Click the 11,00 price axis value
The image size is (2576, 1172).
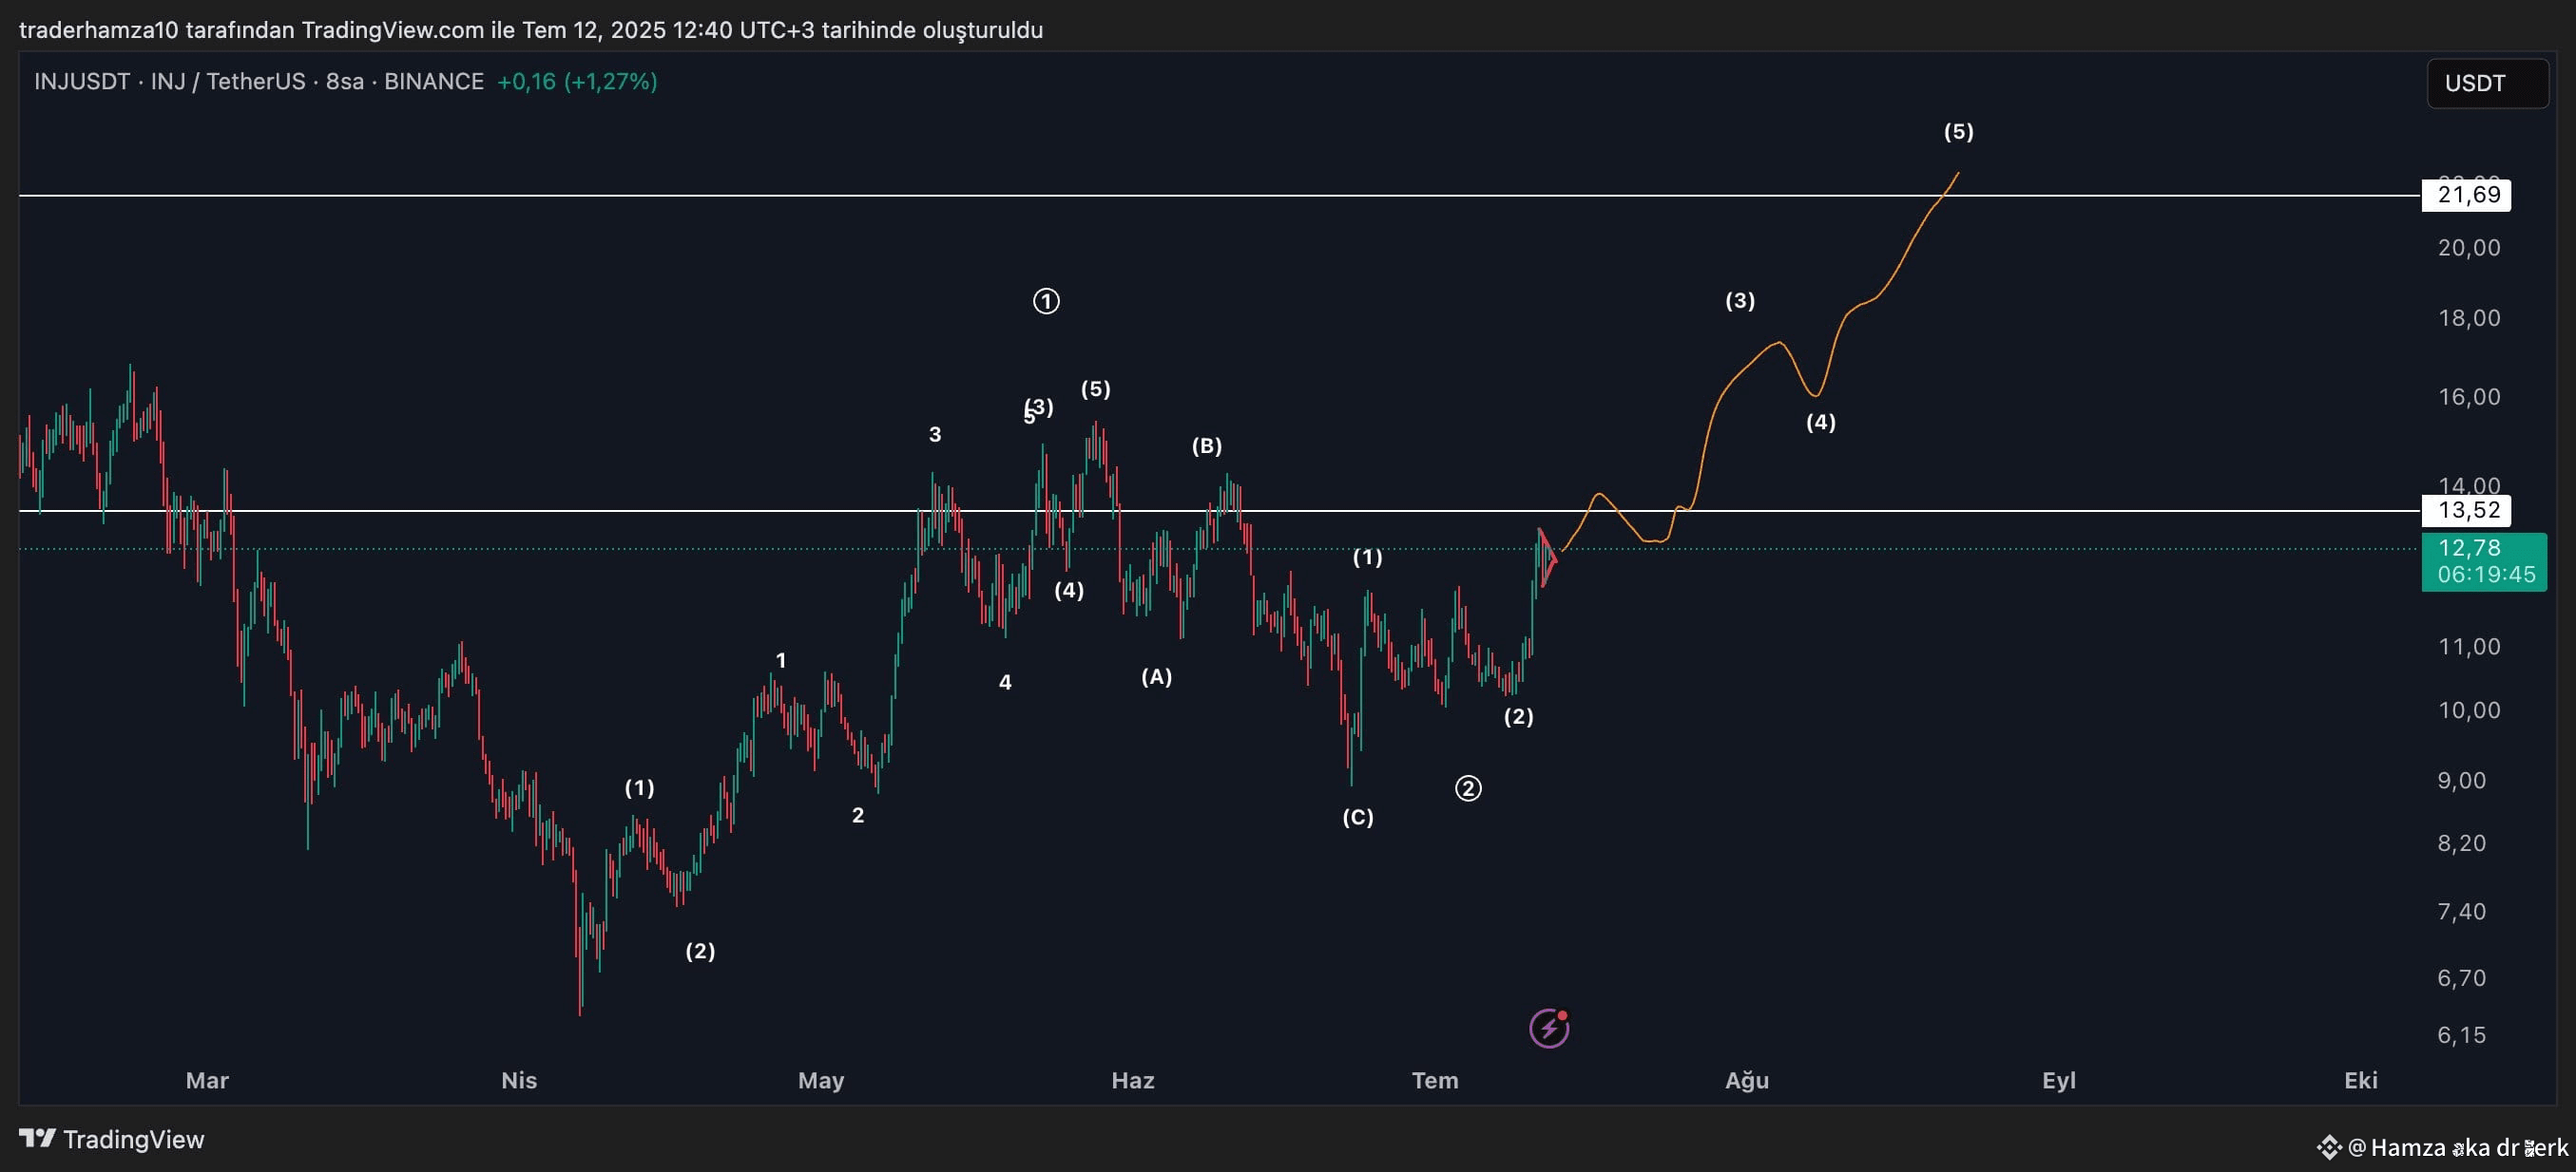pyautogui.click(x=2469, y=647)
